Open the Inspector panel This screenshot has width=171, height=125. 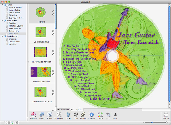click(92, 116)
